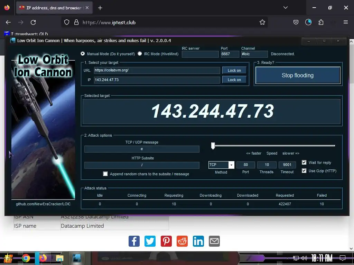Viewport: 354px width, 265px height.
Task: Reload the iptest.club page
Action: click(33, 22)
